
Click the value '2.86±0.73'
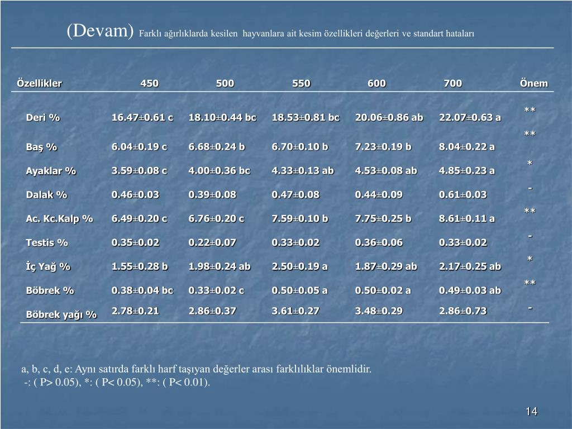[x=463, y=311]
